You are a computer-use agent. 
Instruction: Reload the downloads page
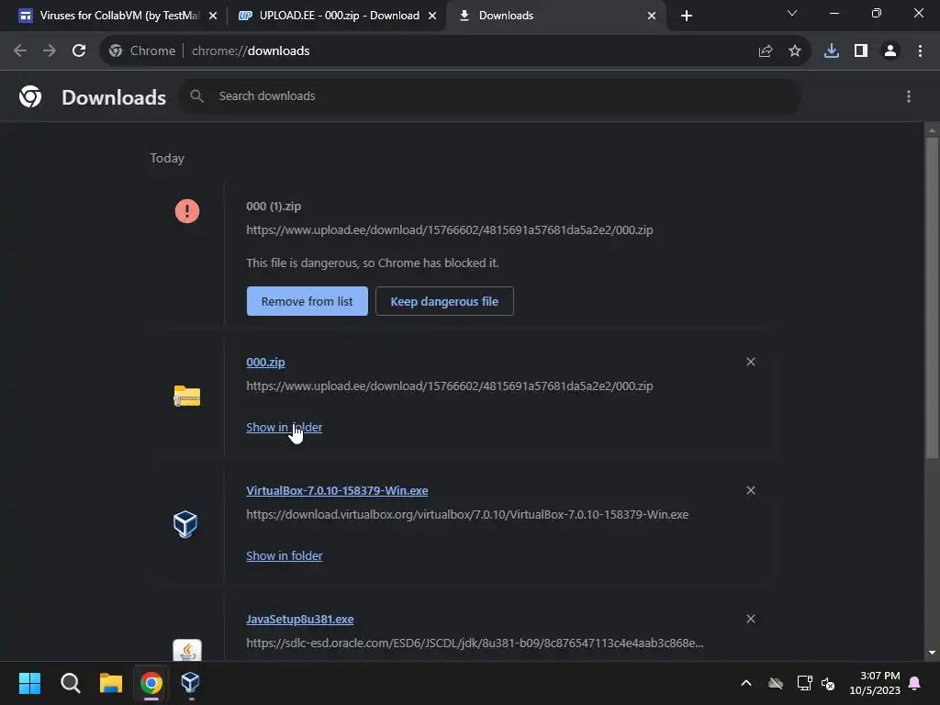[79, 51]
